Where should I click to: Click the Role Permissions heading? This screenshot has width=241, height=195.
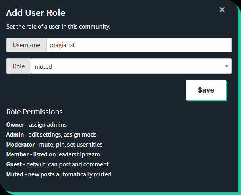click(x=35, y=112)
